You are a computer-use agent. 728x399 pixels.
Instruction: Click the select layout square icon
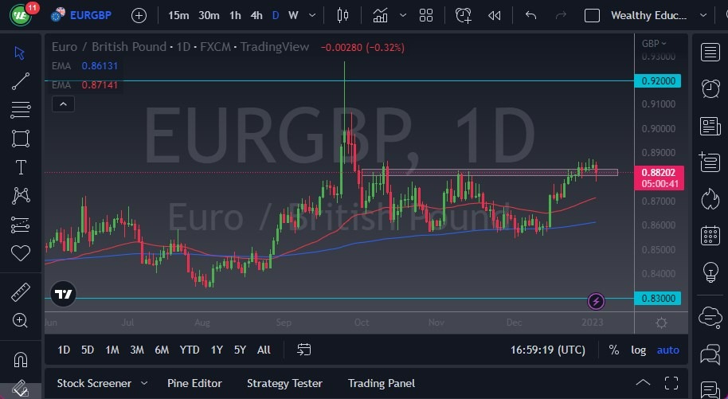coord(592,15)
